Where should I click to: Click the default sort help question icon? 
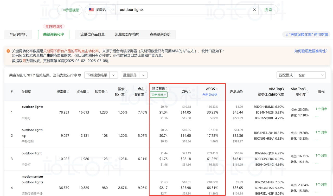coord(79,75)
